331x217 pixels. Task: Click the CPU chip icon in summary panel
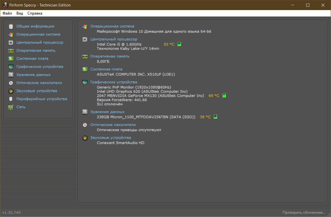pos(85,39)
